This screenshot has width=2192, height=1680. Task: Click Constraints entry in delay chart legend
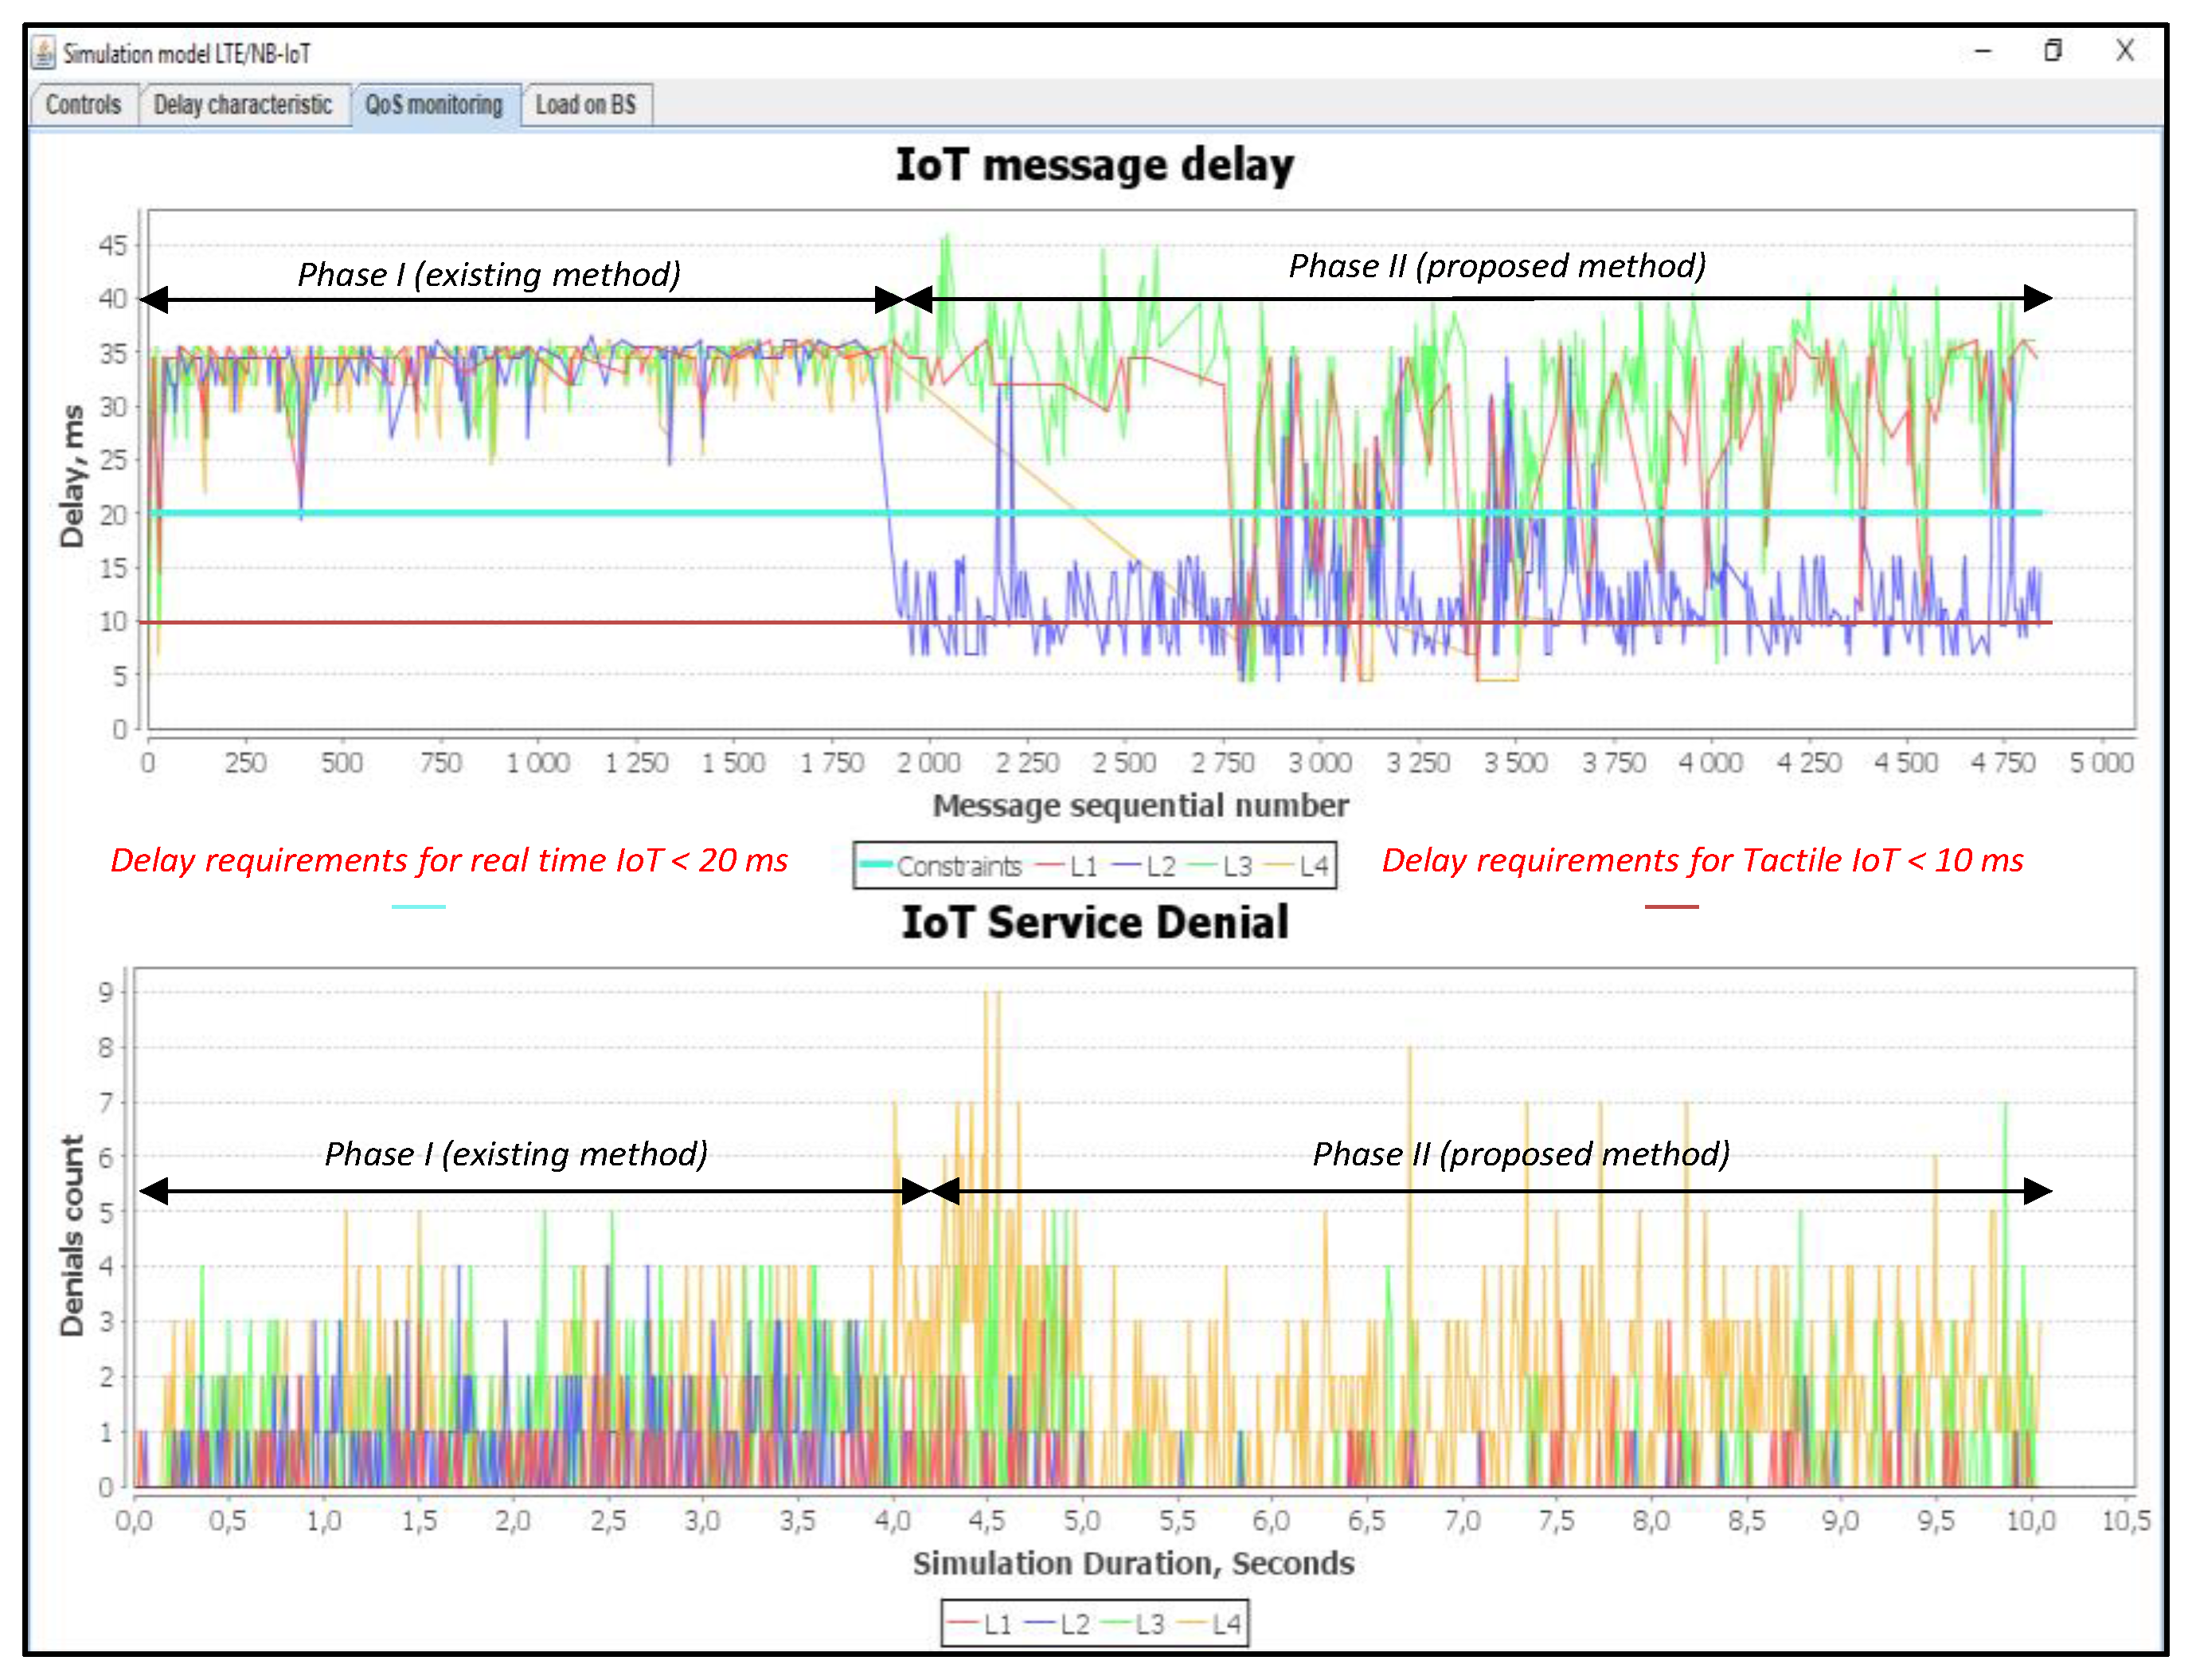coord(958,866)
